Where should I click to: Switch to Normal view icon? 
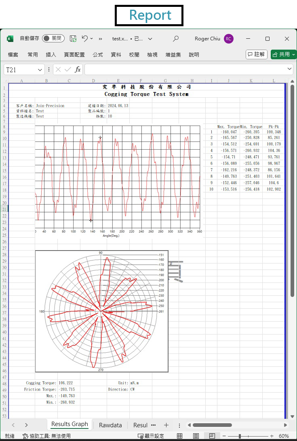tap(179, 436)
